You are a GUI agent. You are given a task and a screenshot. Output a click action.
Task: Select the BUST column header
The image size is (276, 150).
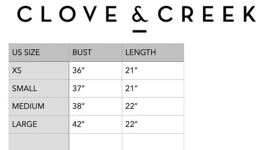pos(82,53)
